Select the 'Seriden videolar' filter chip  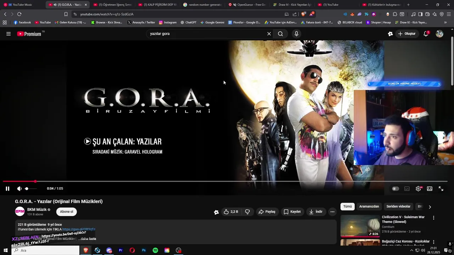click(x=398, y=206)
